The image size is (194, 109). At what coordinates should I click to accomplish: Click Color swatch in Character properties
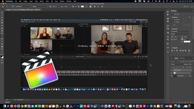coord(187,42)
